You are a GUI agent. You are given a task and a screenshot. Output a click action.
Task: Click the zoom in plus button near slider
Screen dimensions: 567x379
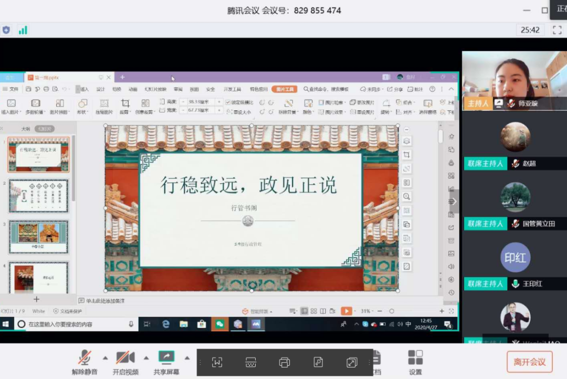(442, 311)
